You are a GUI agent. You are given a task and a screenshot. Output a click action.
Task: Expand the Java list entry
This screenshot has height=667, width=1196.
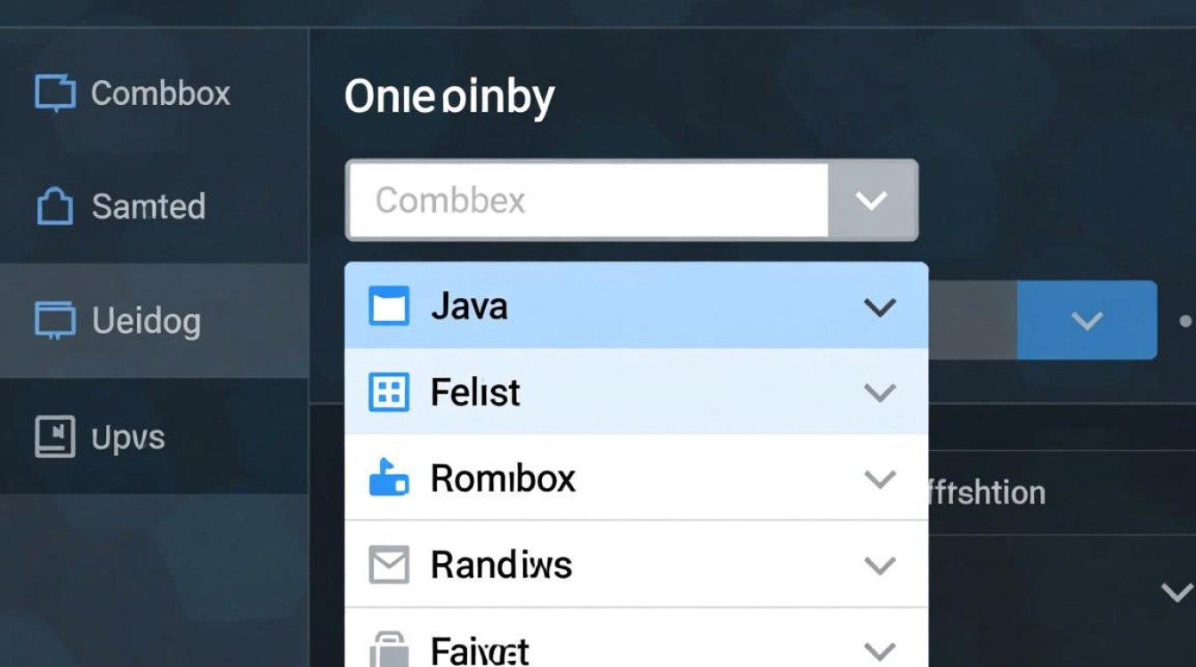[x=879, y=306]
